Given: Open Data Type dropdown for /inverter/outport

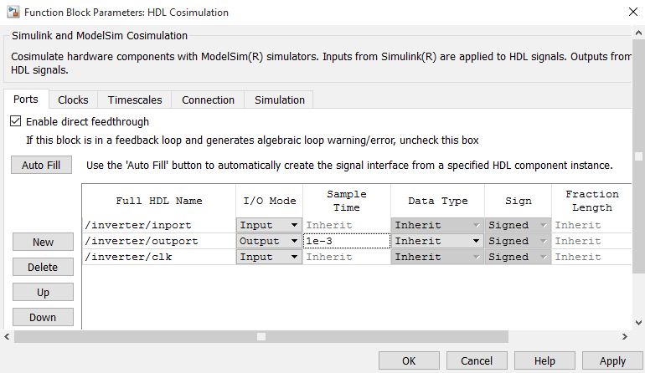Looking at the screenshot, I should (437, 241).
